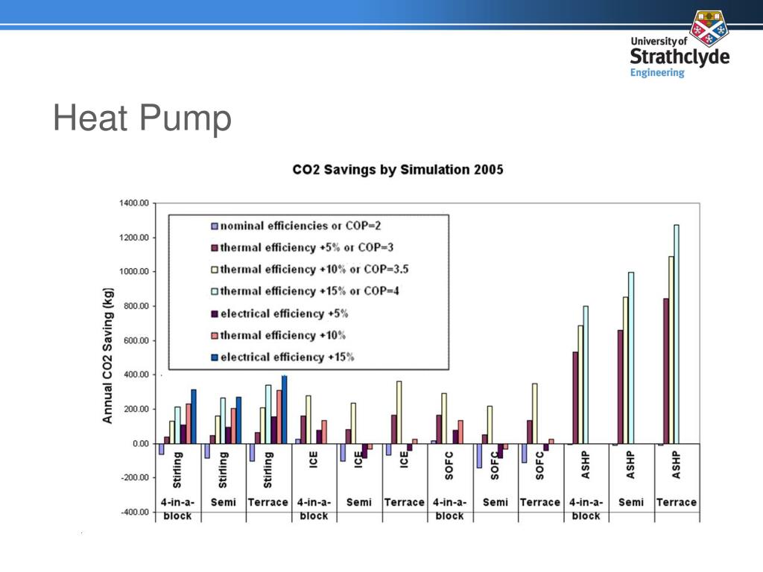Select the Stirling 4-in-a-block dark blue bar
The image size is (763, 572).
[194, 416]
